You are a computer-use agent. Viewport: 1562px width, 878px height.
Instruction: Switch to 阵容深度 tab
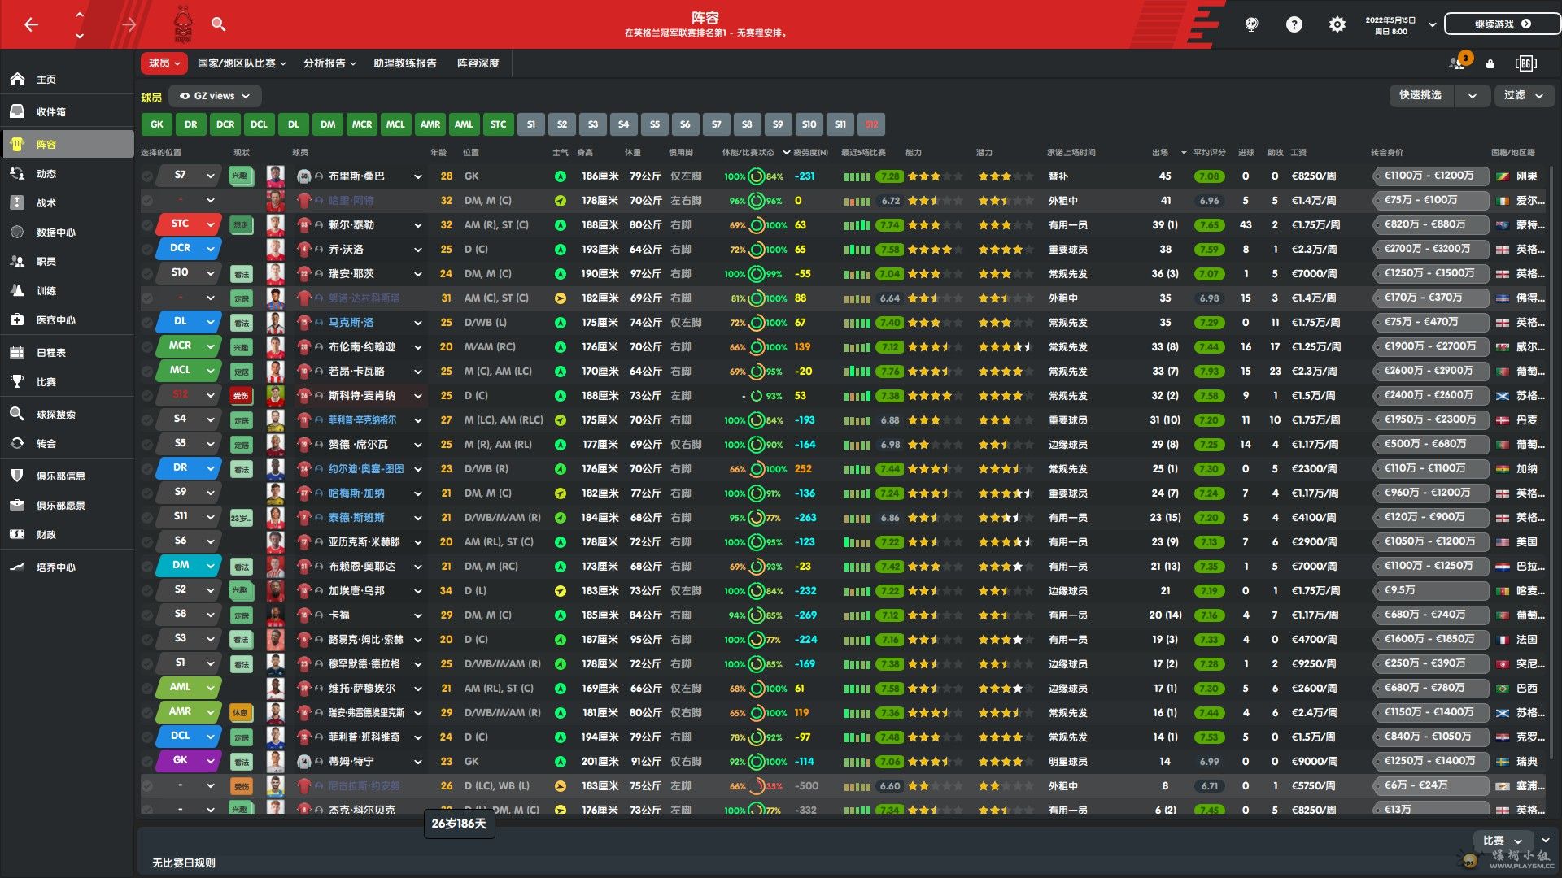(478, 63)
